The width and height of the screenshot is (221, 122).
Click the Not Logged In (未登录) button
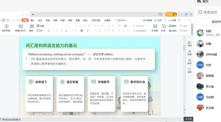coord(171,14)
